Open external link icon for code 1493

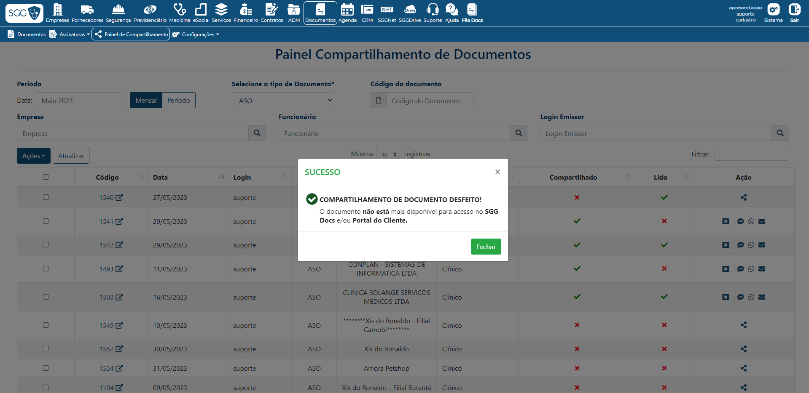[119, 269]
